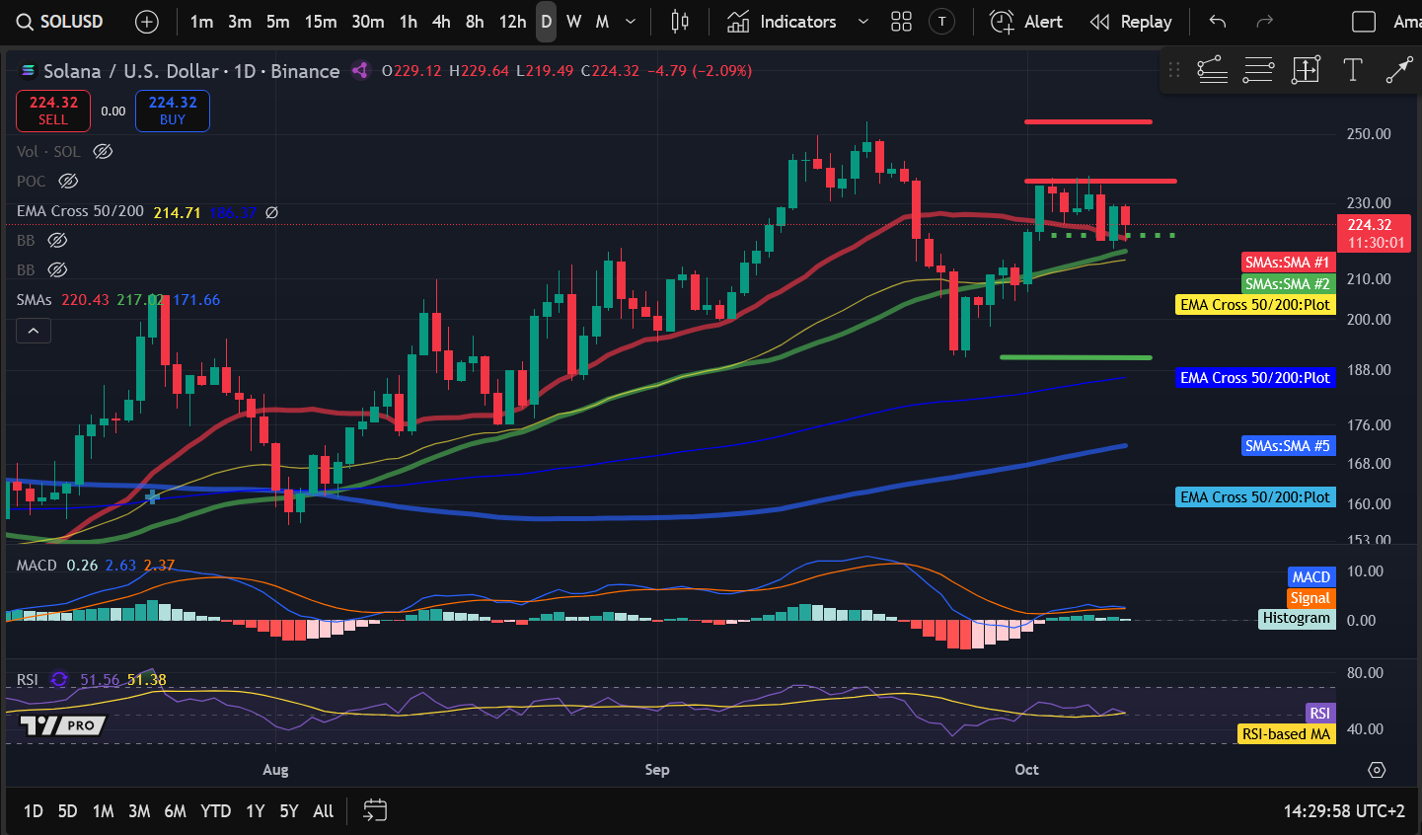Set date range to 6M
This screenshot has width=1422, height=835.
tap(176, 811)
